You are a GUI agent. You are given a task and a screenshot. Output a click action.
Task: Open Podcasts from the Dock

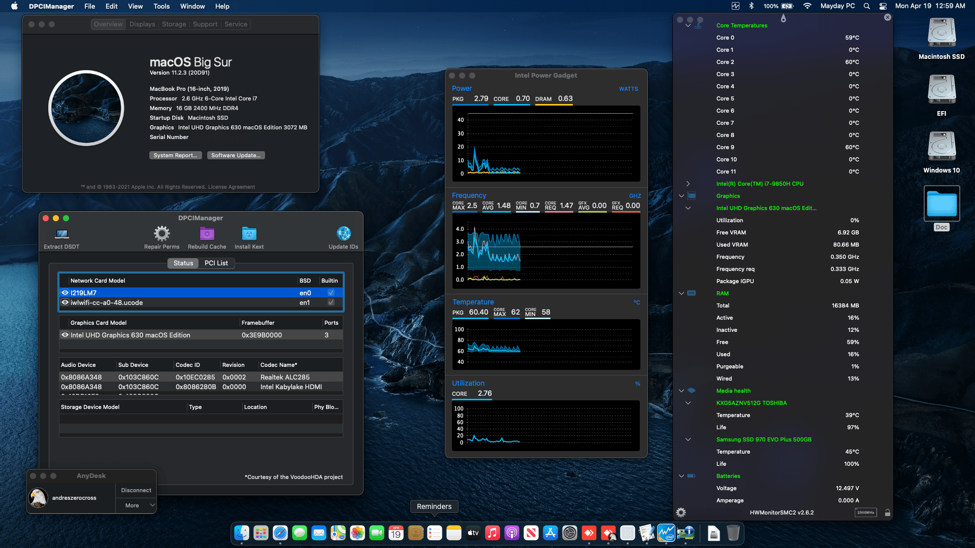[x=511, y=533]
